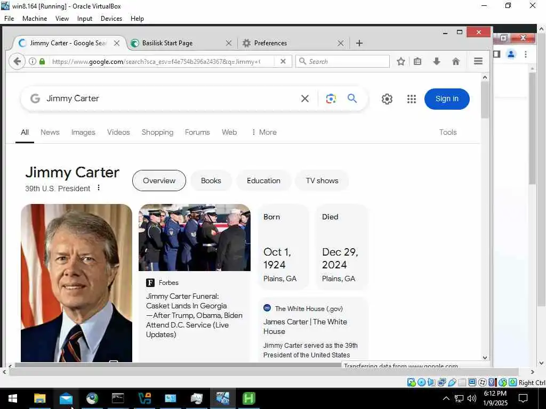
Task: Open Command Prompt from taskbar
Action: [x=118, y=398]
